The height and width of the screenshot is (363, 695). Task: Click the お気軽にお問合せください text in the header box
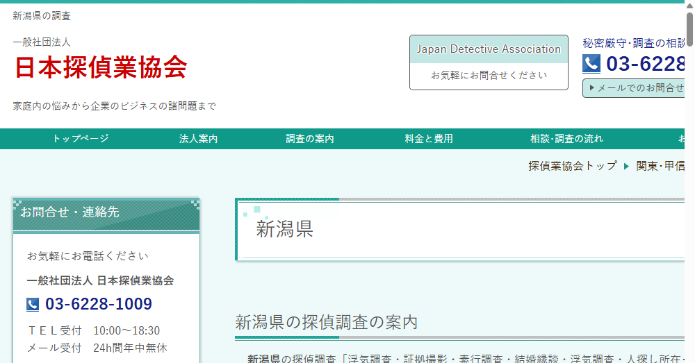coord(489,75)
